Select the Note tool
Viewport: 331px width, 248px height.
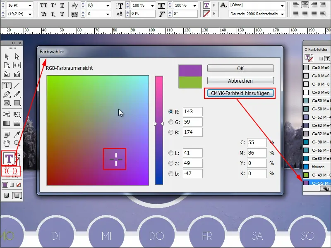7,134
